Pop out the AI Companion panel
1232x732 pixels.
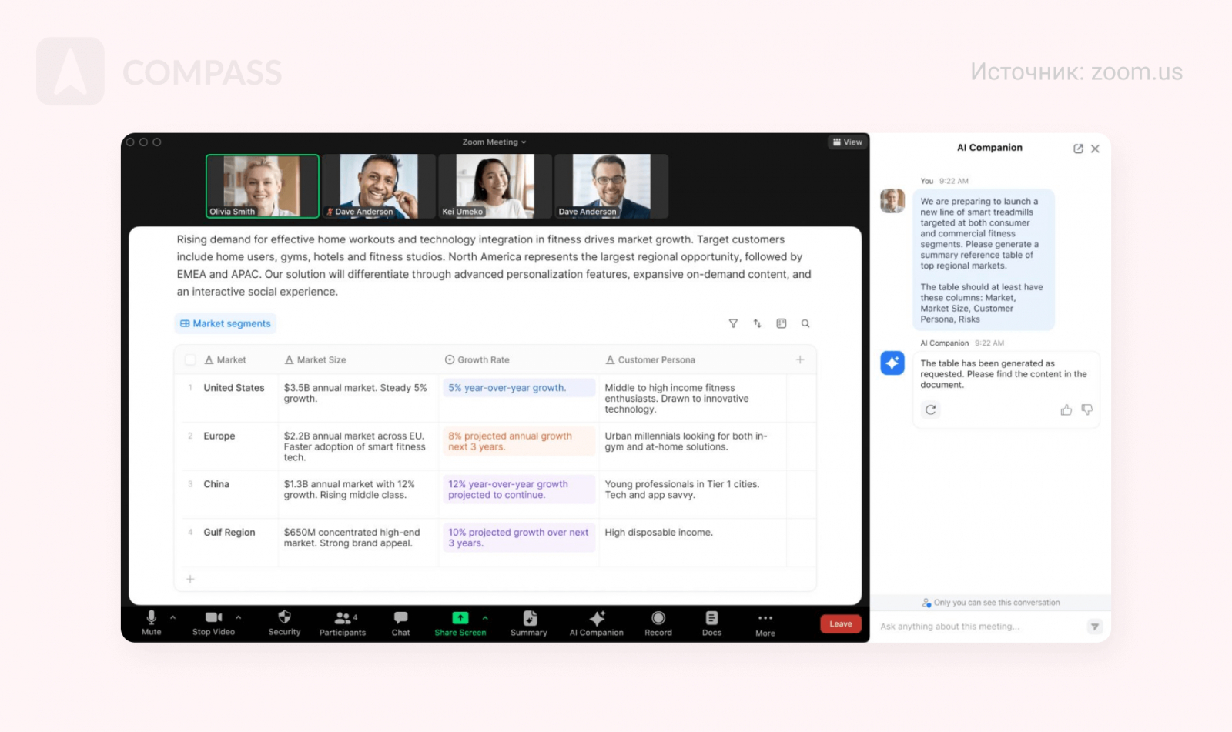tap(1078, 149)
